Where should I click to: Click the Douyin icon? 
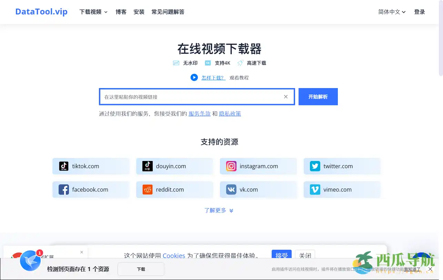point(147,166)
